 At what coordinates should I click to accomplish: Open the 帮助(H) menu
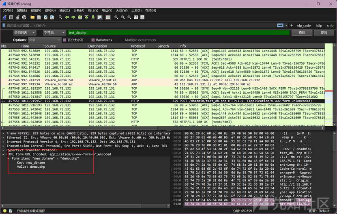click(x=151, y=10)
